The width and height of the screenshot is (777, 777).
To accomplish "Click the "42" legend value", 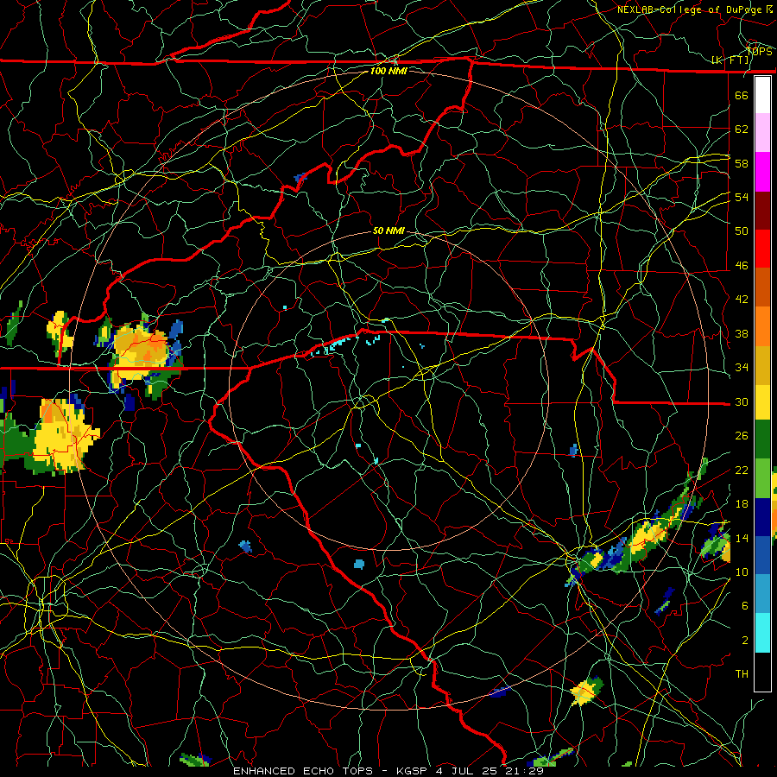I will (742, 300).
